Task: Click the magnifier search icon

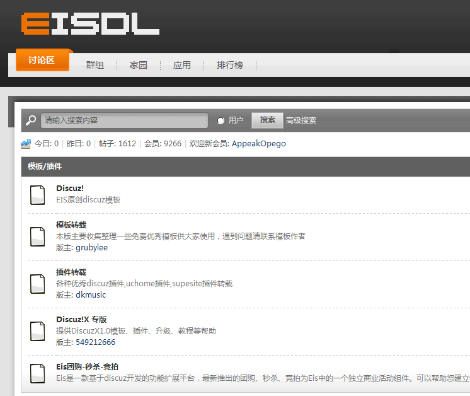Action: click(31, 120)
